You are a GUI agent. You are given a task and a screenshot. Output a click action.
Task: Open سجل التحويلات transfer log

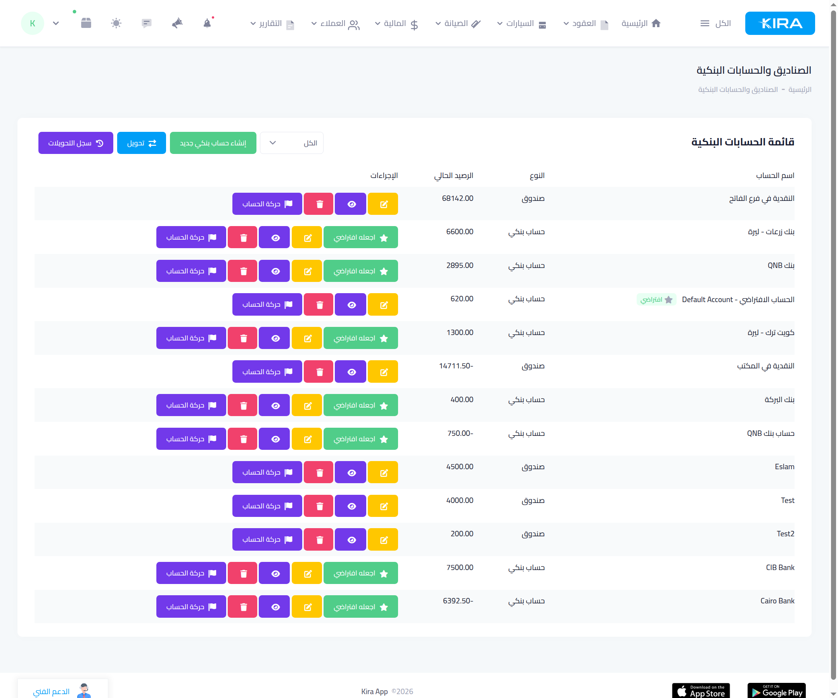[x=76, y=143]
